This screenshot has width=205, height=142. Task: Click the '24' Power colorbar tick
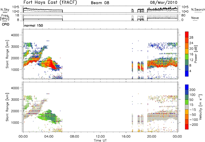(x=191, y=43)
